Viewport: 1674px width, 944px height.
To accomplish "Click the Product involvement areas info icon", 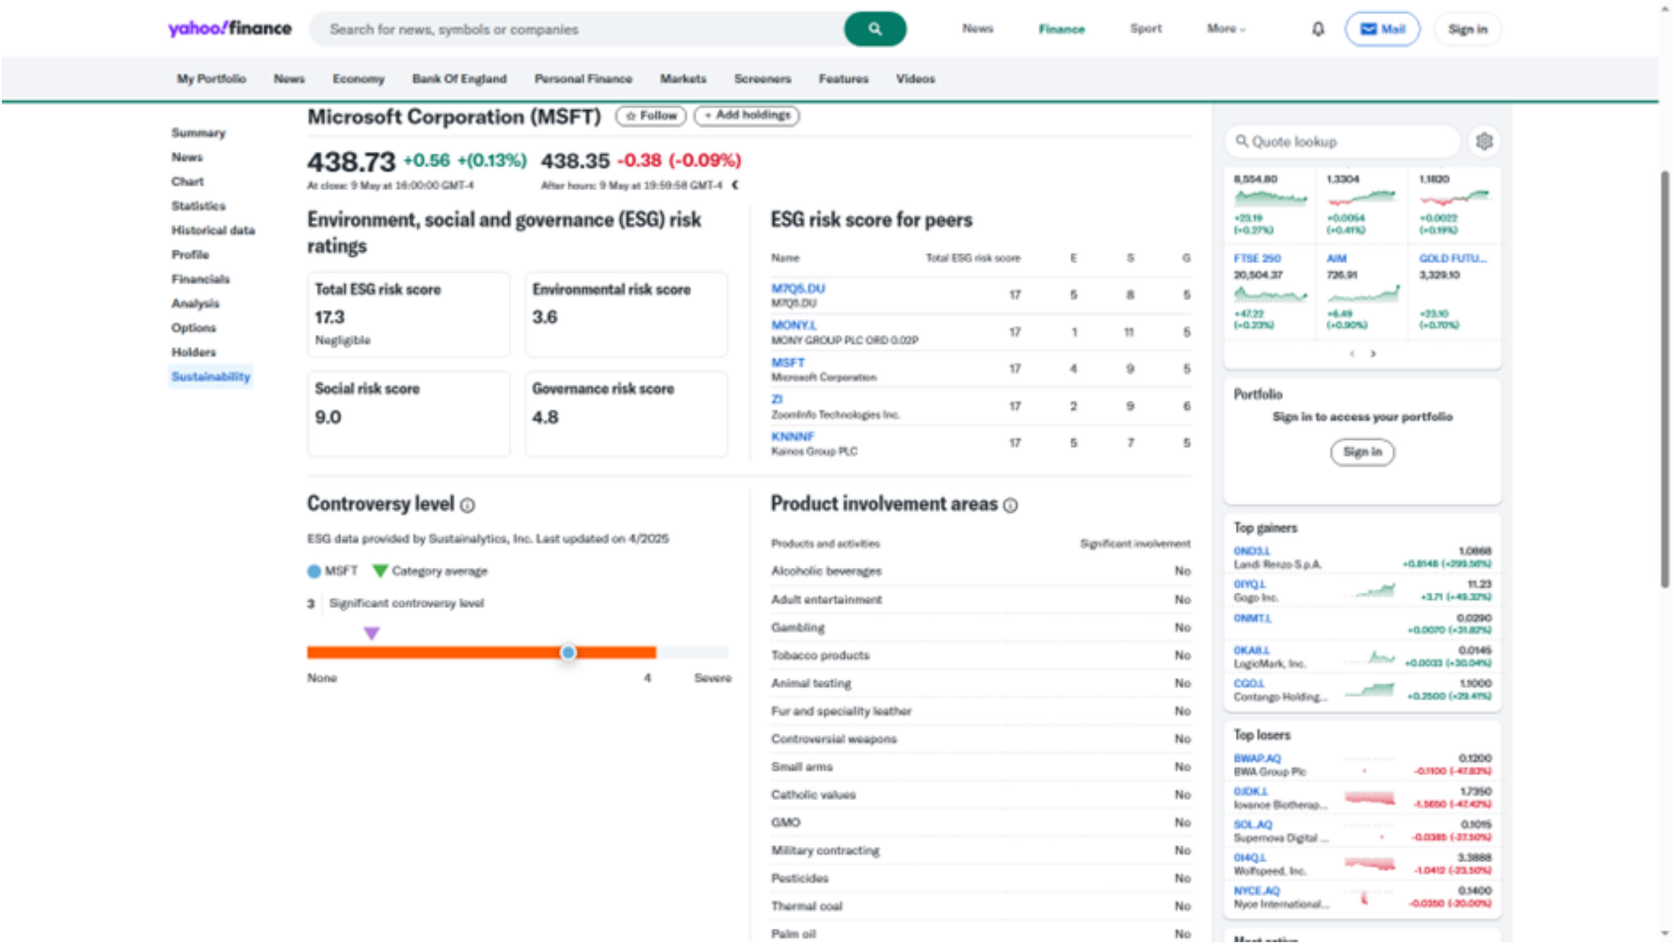I will point(1011,505).
